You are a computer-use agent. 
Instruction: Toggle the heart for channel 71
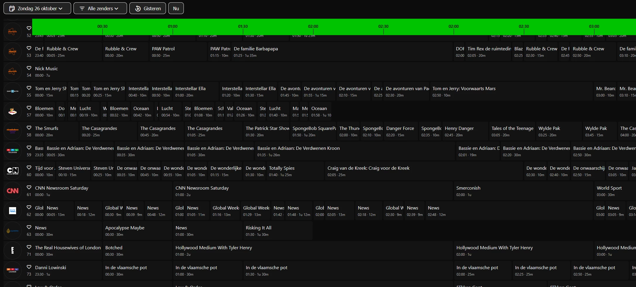point(29,247)
